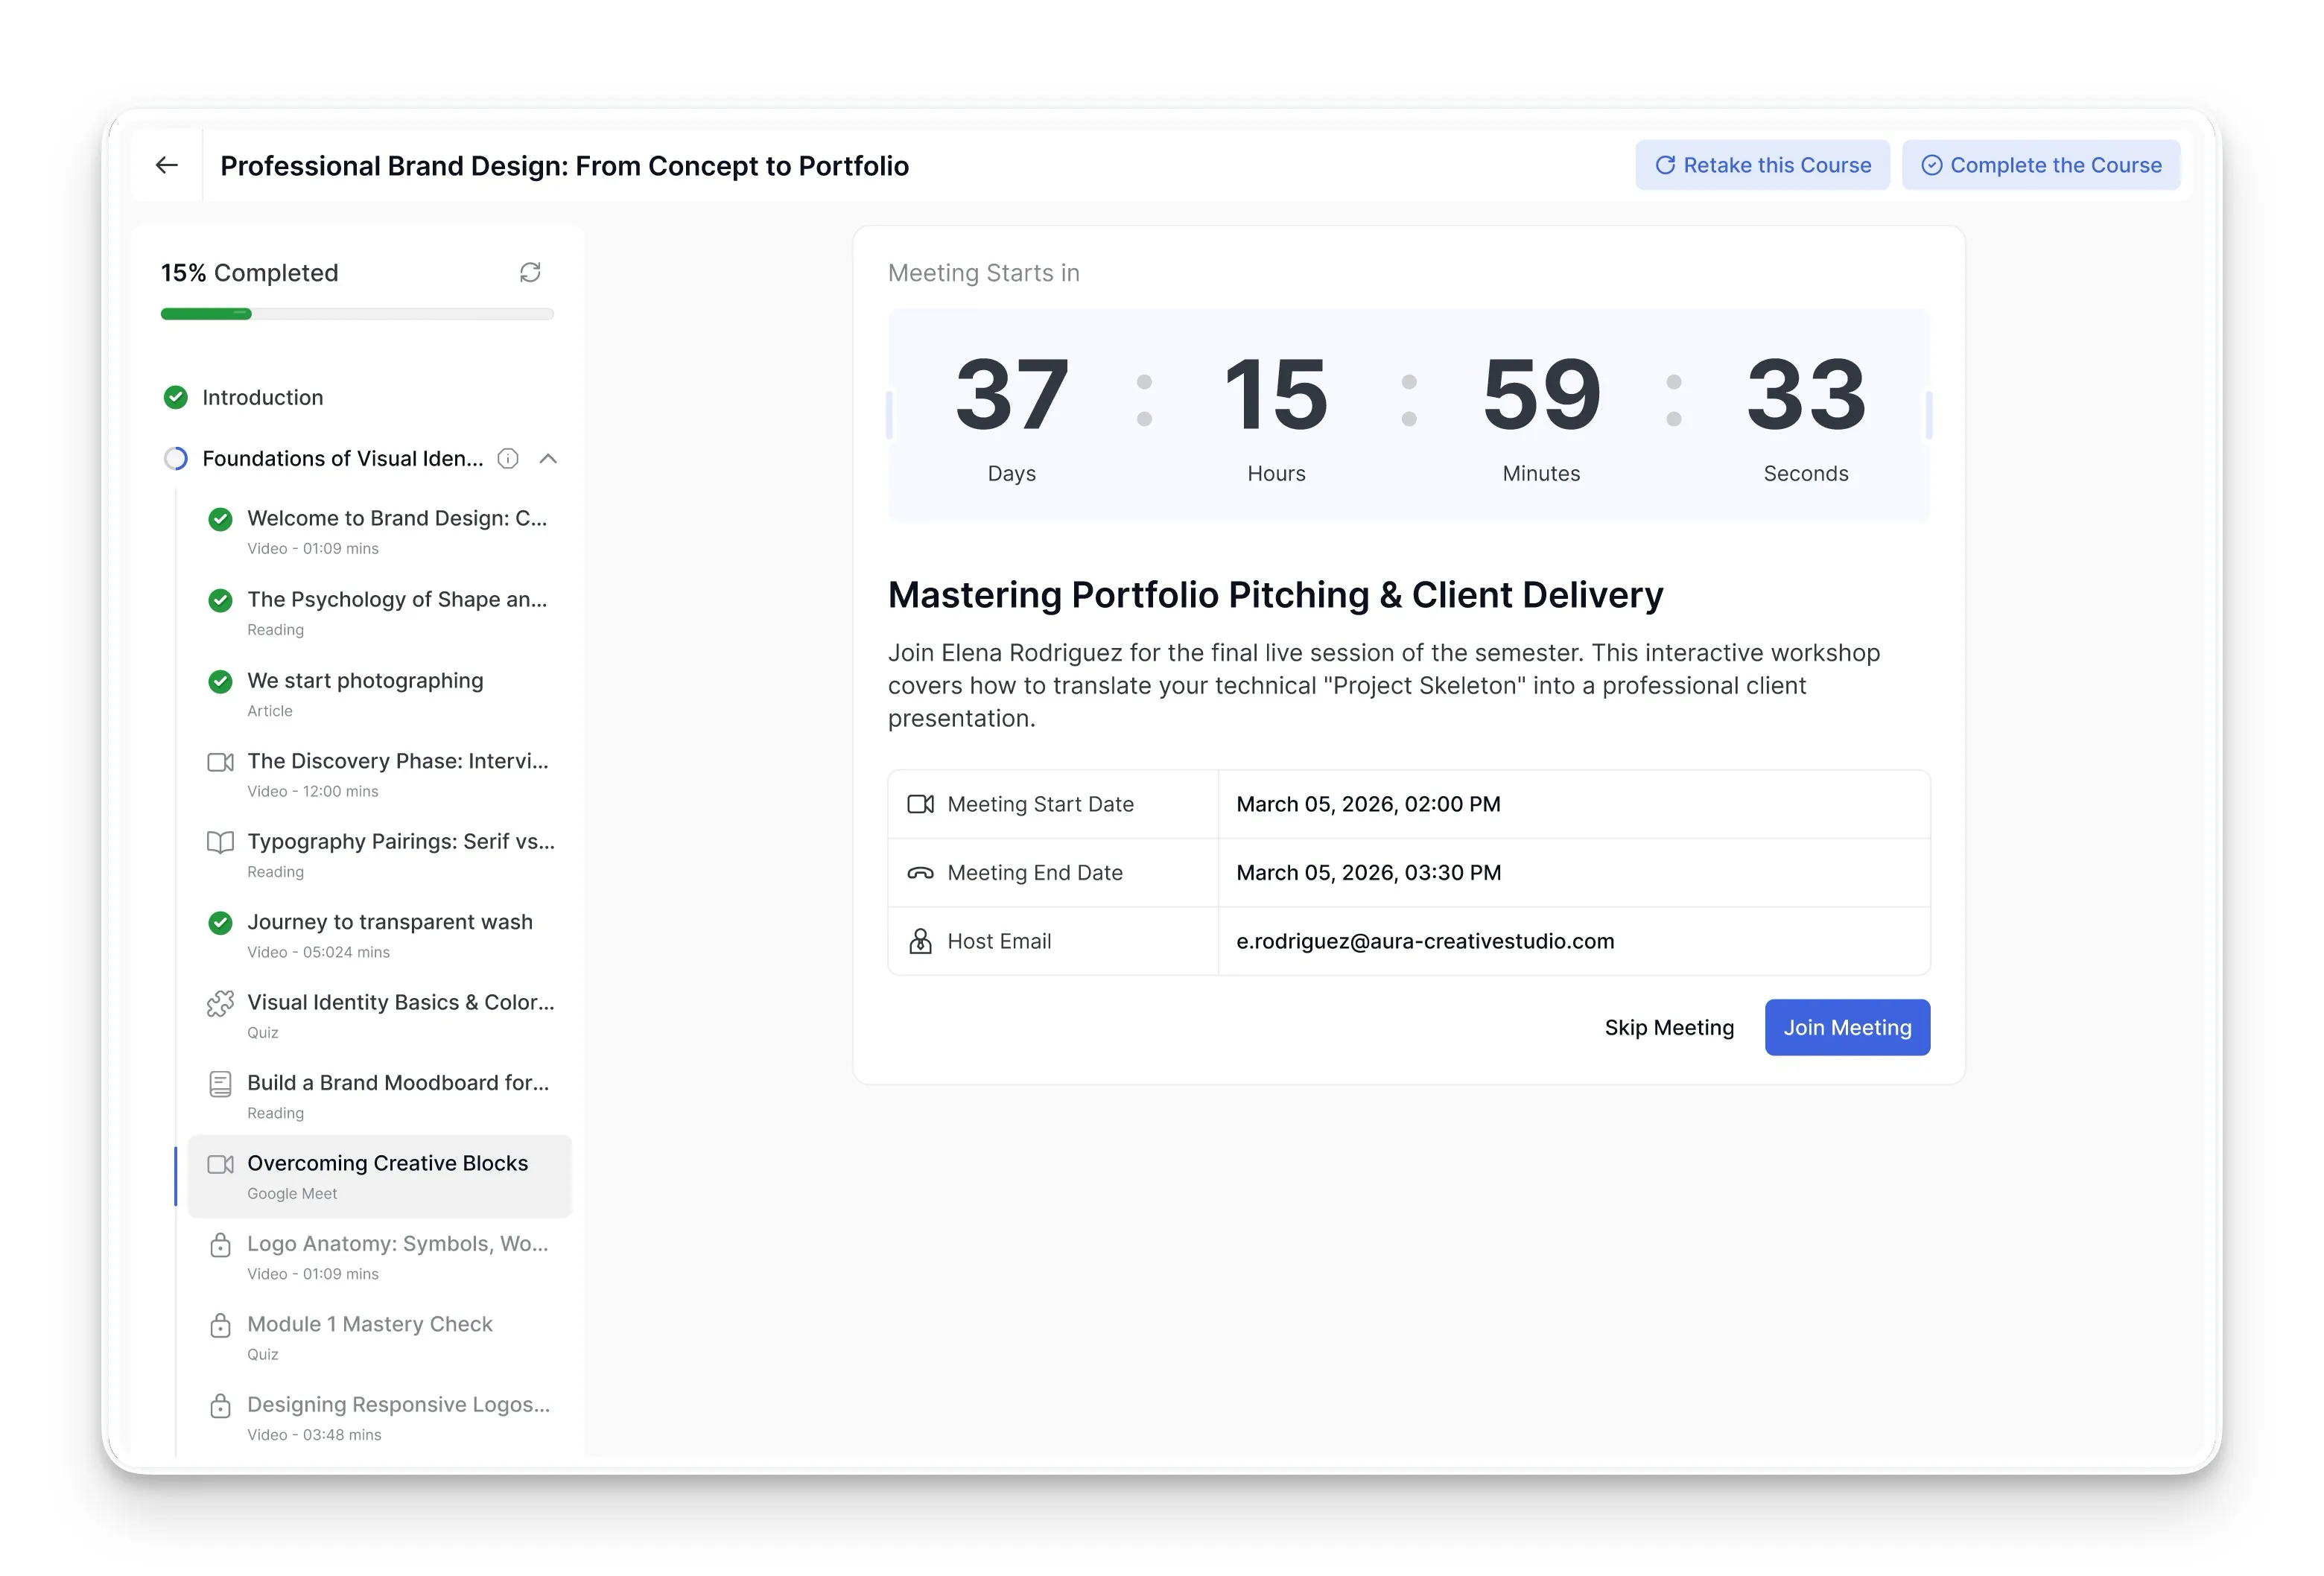Viewport: 2324px width, 1576px height.
Task: Click the green check of The Psychology of Shape
Action: [220, 599]
